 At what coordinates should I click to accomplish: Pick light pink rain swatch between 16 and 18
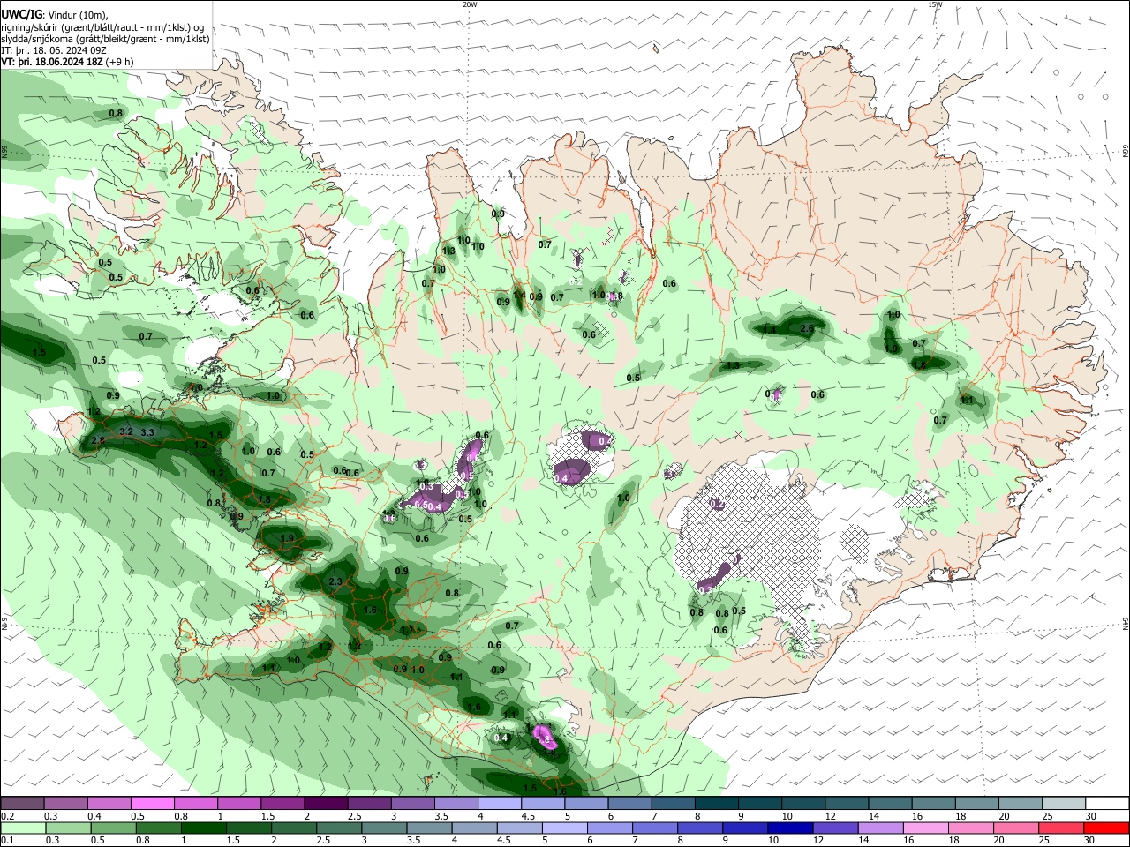pos(925,828)
